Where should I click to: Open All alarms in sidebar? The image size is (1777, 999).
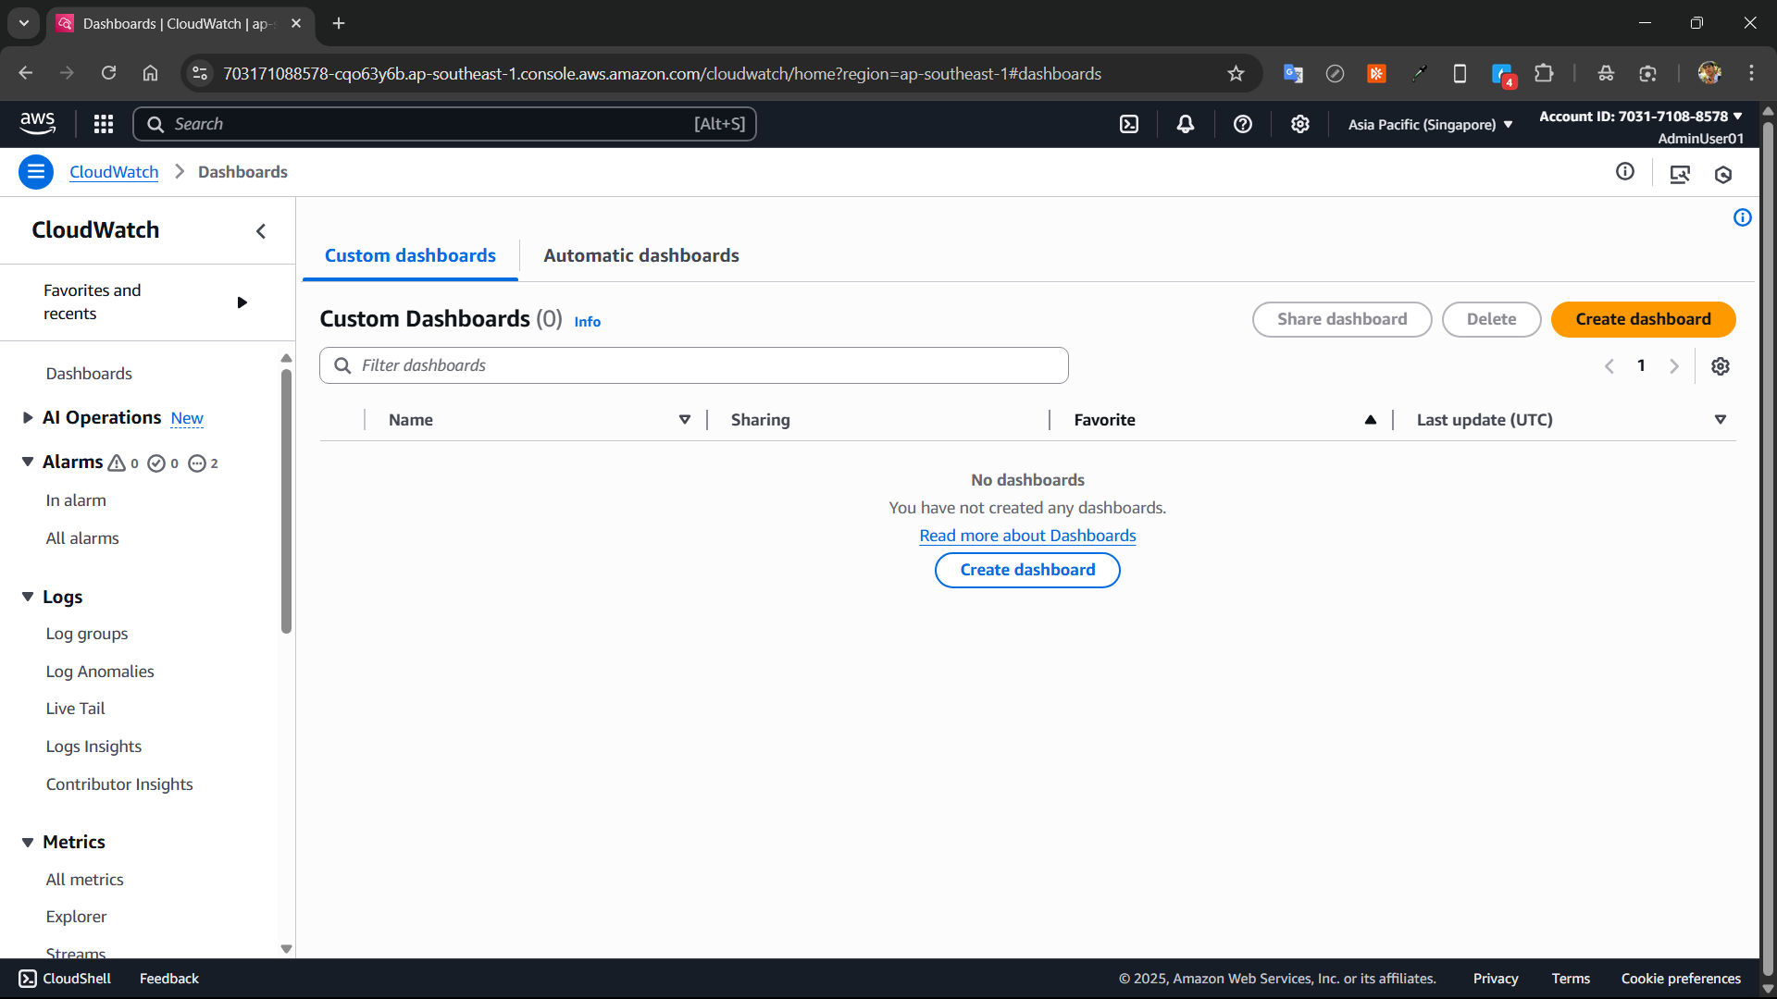(82, 538)
